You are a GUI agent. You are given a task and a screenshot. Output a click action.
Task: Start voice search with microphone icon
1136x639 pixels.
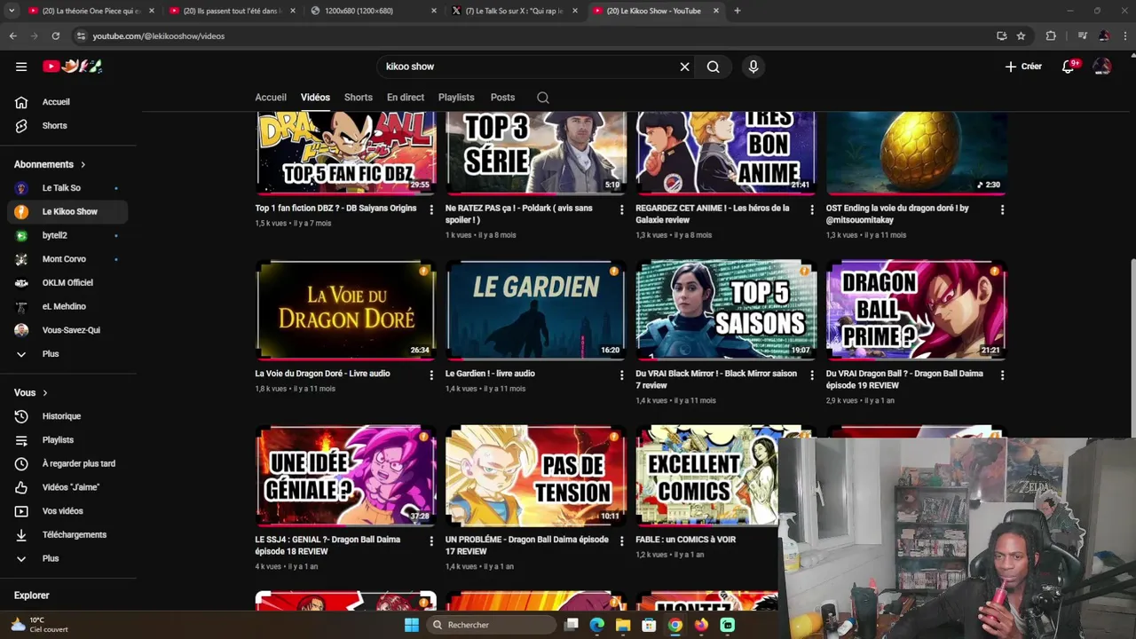click(x=753, y=67)
